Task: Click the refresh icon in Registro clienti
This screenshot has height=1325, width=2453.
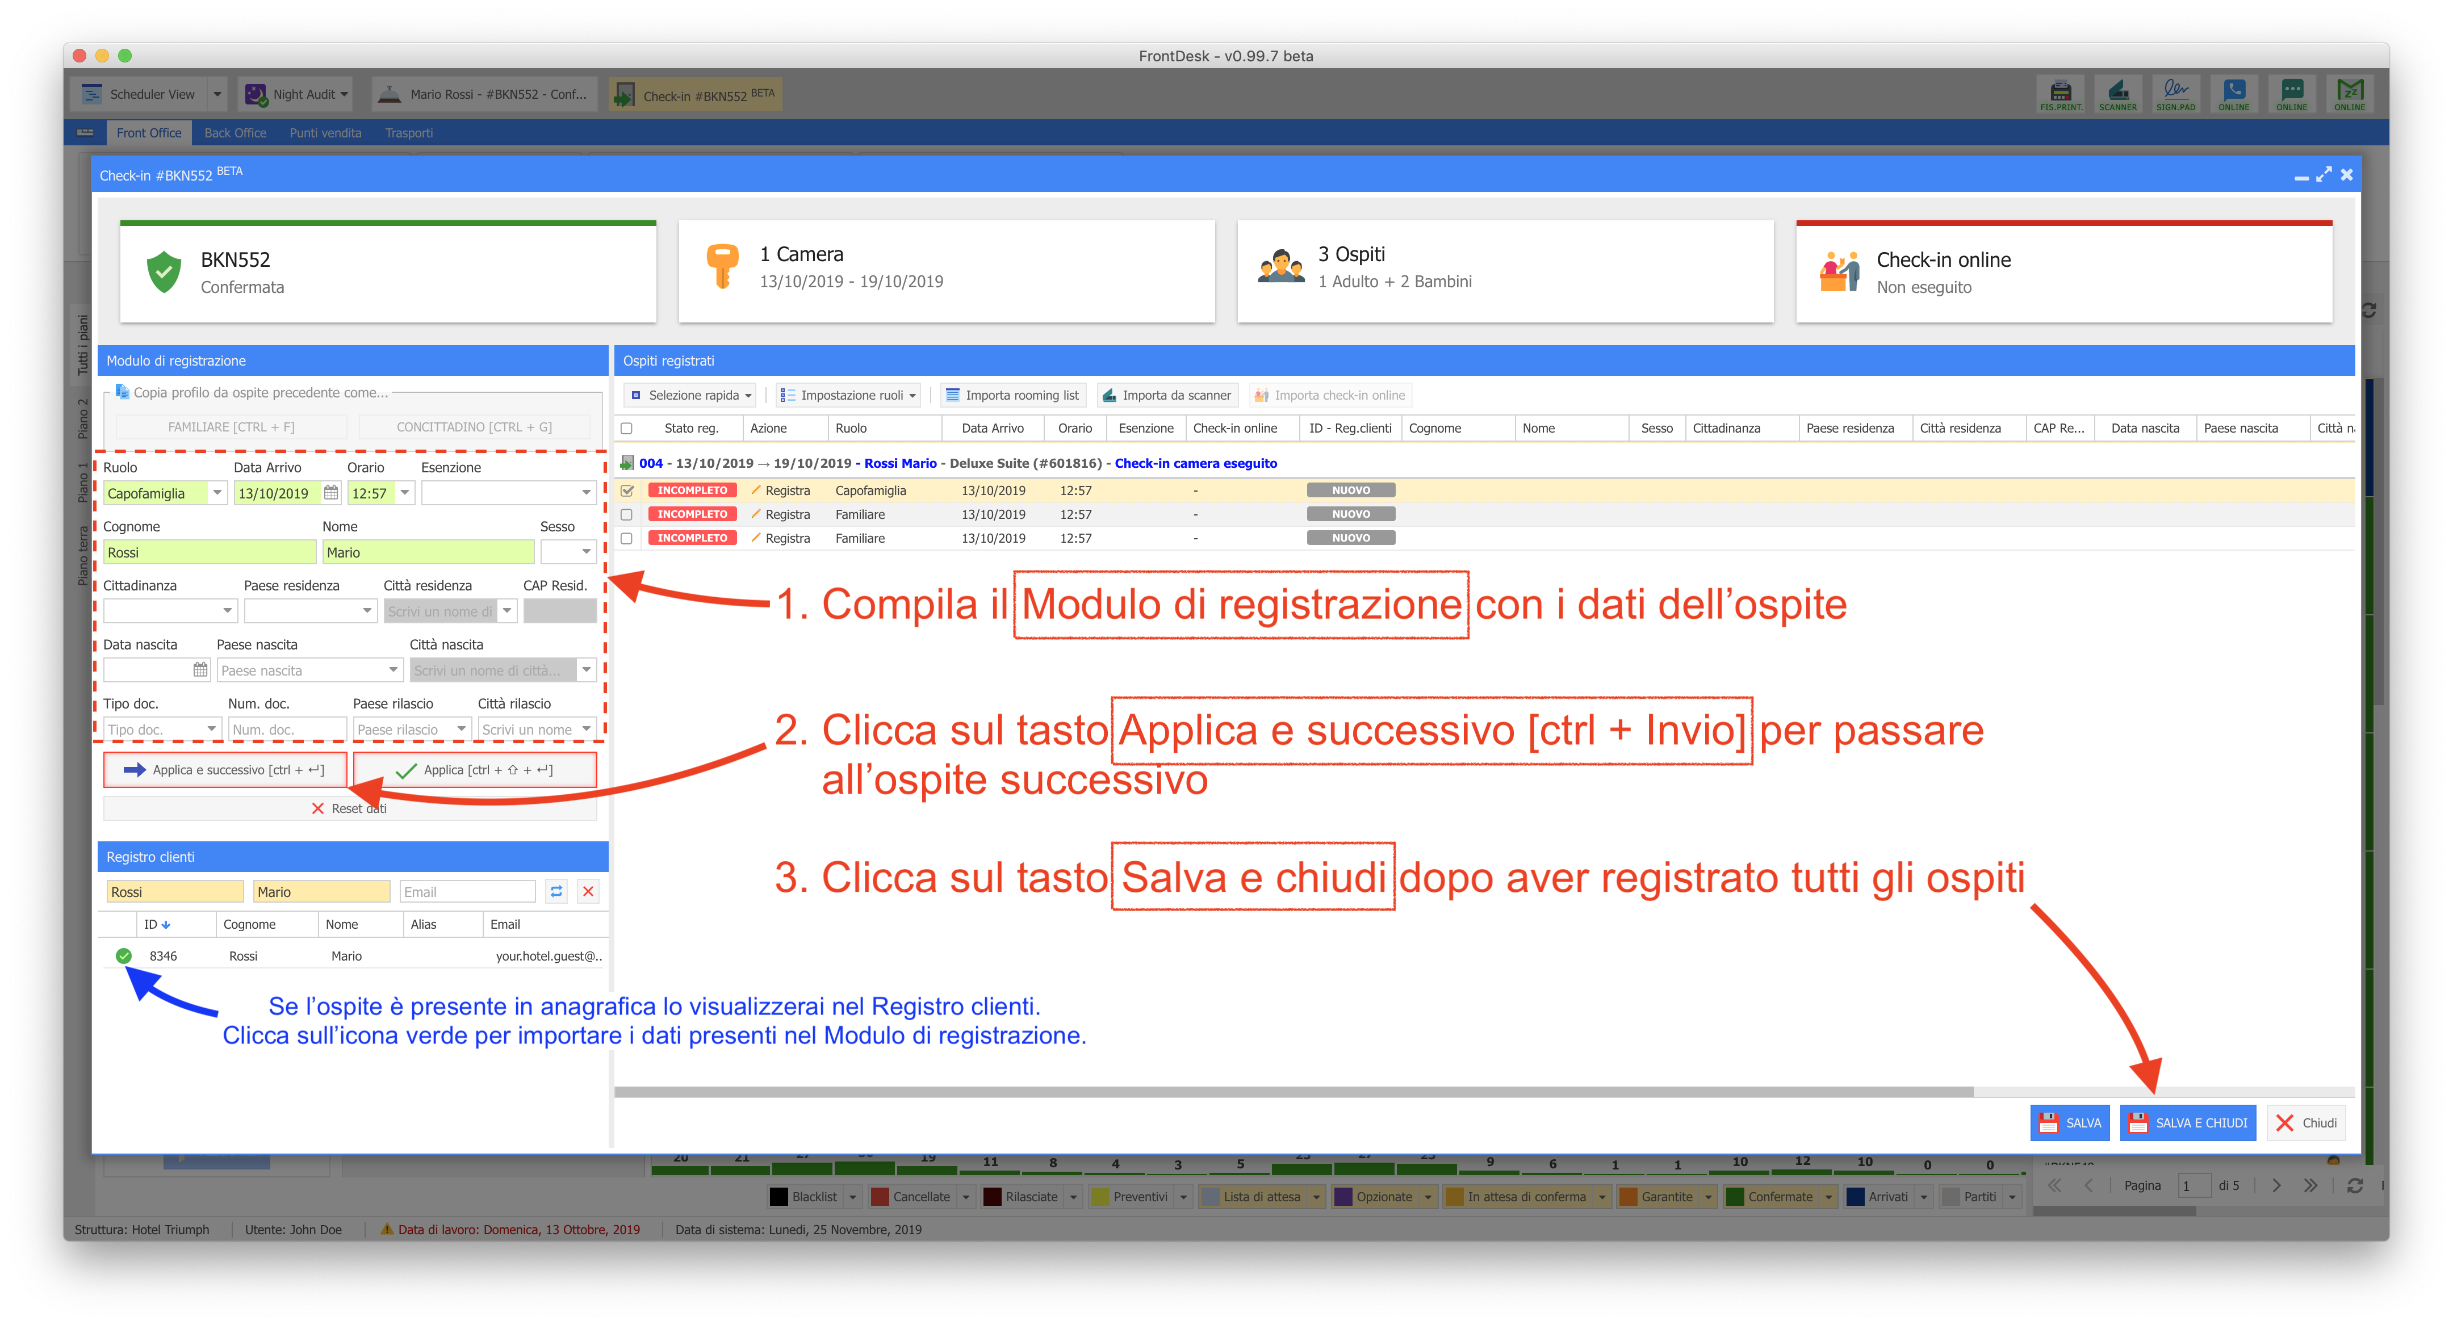Action: click(557, 892)
